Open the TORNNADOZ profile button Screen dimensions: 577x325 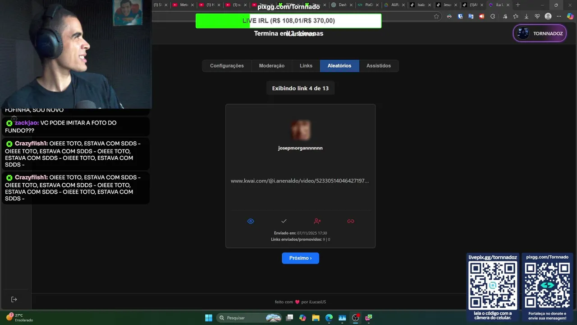(x=540, y=33)
